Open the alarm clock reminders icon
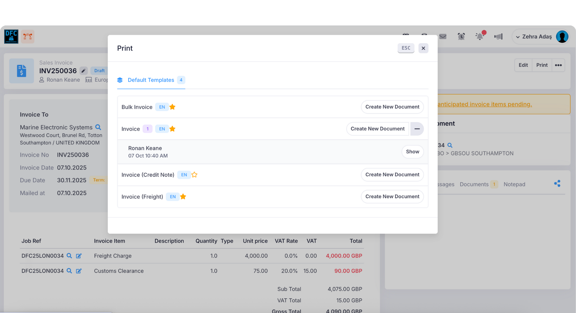Viewport: 576px width, 313px height. [x=461, y=36]
